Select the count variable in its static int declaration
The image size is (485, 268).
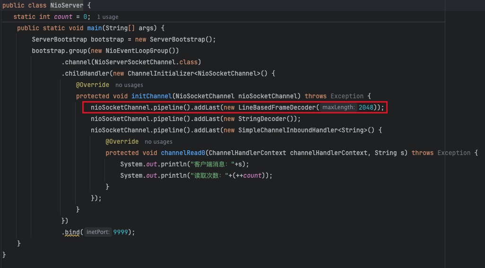pos(63,17)
